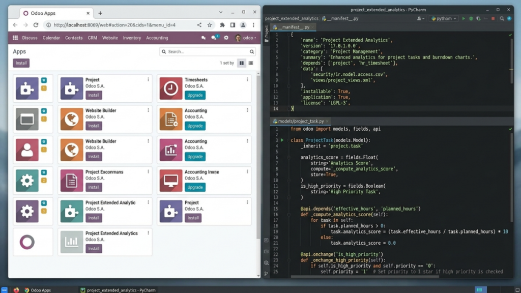Screen dimensions: 521x293
Task: Go back in the browser
Action: pyautogui.click(x=15, y=25)
